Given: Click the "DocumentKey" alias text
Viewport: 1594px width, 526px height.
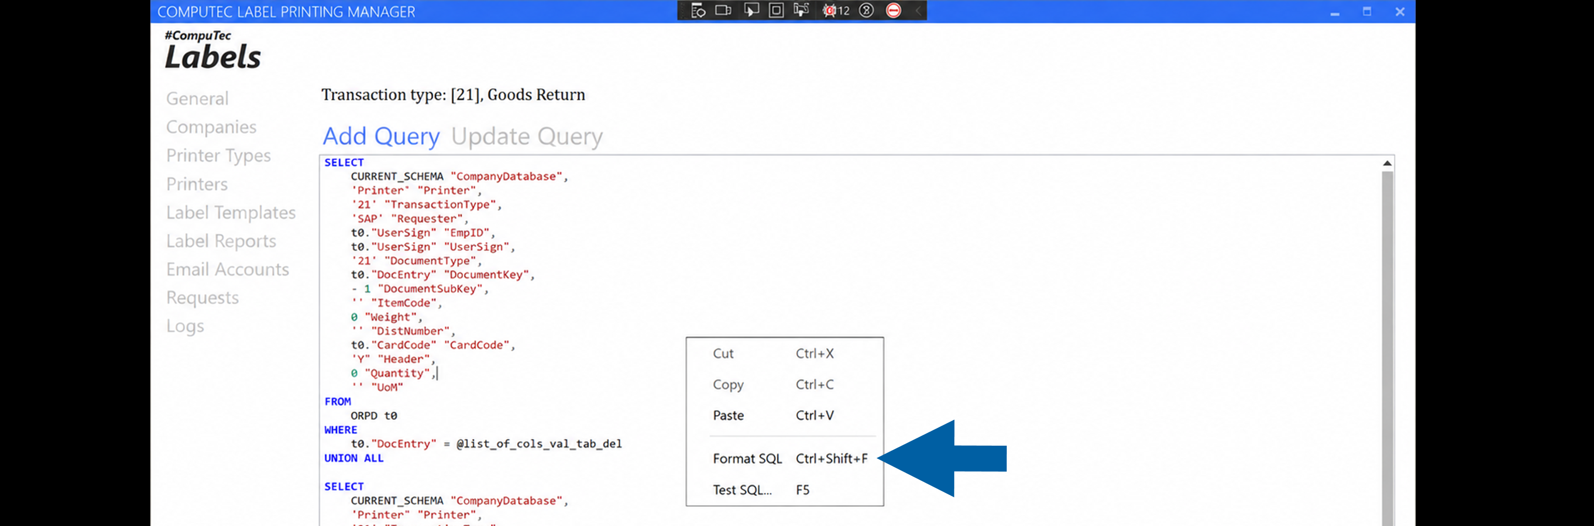Looking at the screenshot, I should click(x=486, y=275).
